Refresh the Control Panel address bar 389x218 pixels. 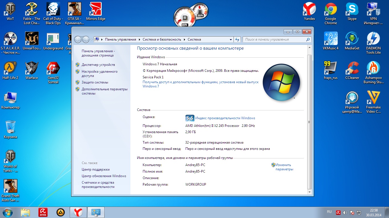pyautogui.click(x=237, y=39)
